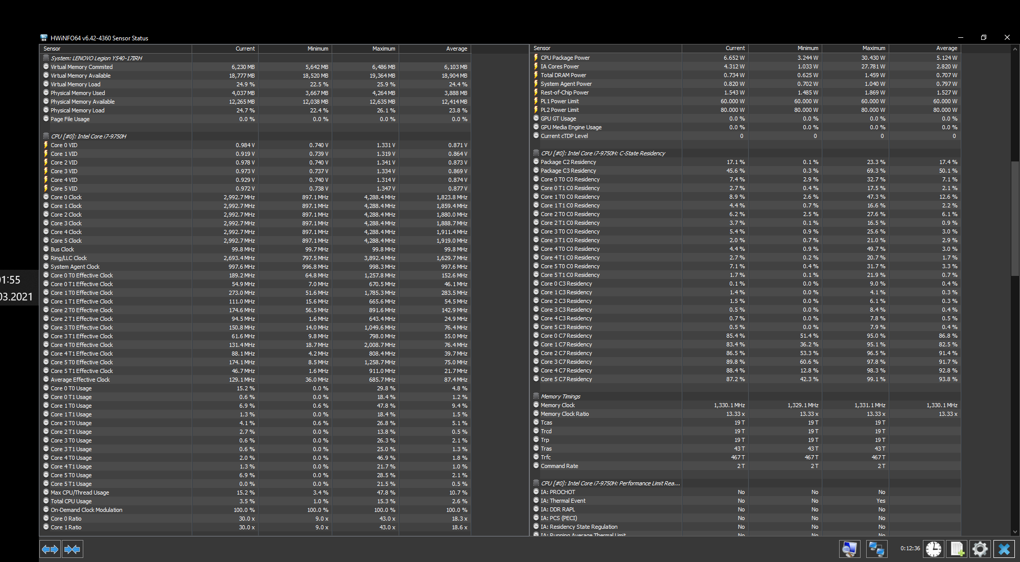Click the '6,230 MB' current value of Virtual Memory Commited
The height and width of the screenshot is (562, 1020).
(243, 67)
